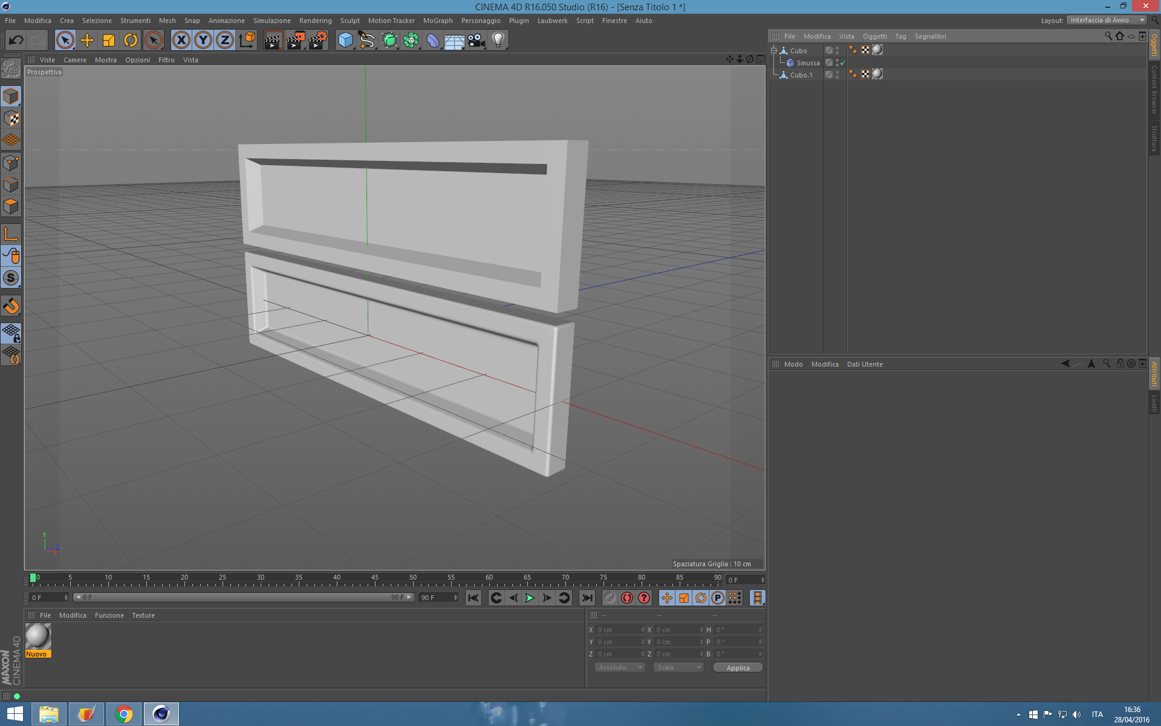The height and width of the screenshot is (726, 1161).
Task: Open the viewport Camere menu
Action: [74, 60]
